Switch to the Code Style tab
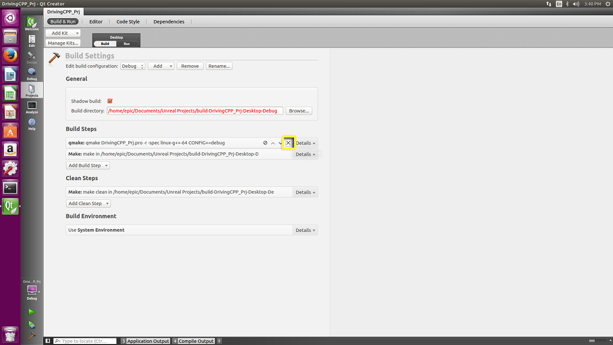The height and width of the screenshot is (345, 613). click(128, 22)
